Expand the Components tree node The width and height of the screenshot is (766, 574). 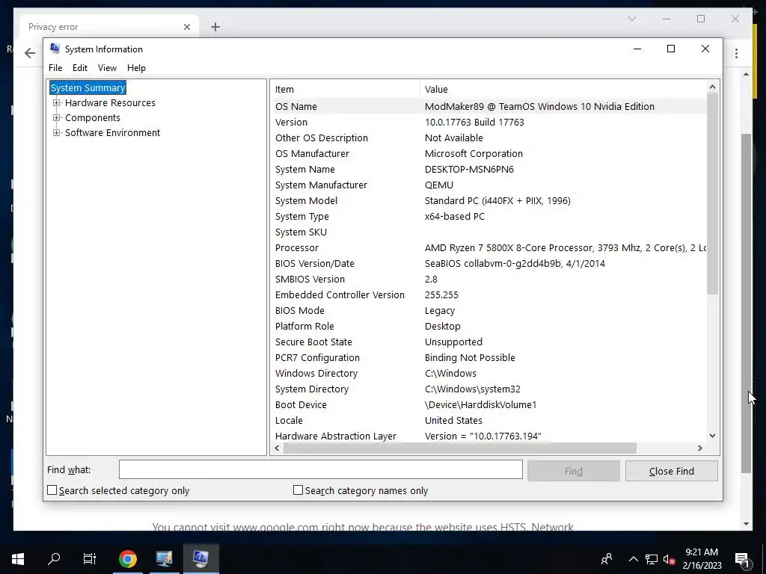[x=57, y=117]
